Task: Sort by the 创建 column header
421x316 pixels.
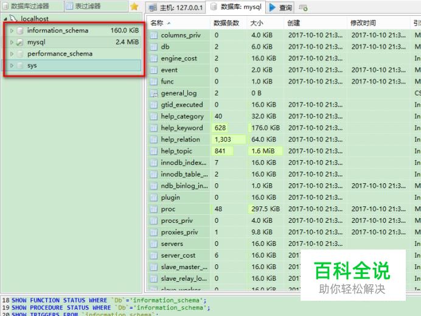Action: pyautogui.click(x=315, y=23)
